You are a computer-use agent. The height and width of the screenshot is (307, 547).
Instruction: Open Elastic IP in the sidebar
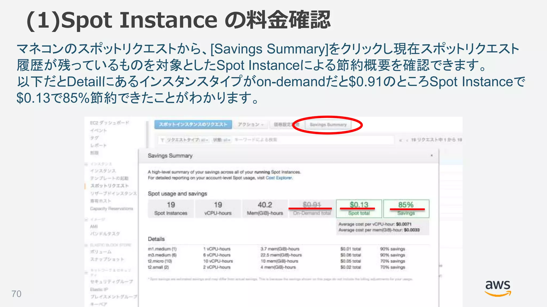tap(99, 289)
